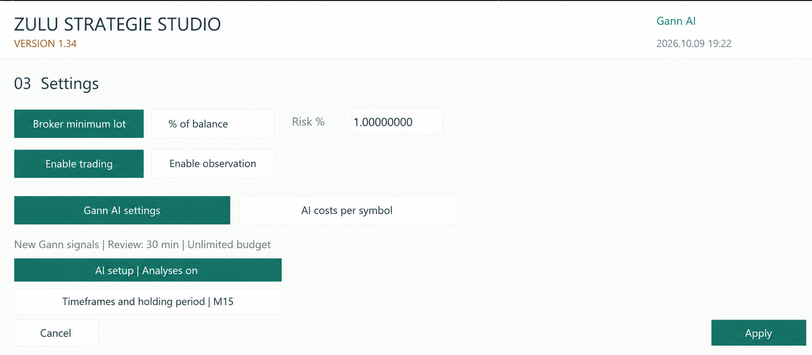Open the AI costs per symbol tab
The width and height of the screenshot is (812, 355).
click(x=347, y=210)
